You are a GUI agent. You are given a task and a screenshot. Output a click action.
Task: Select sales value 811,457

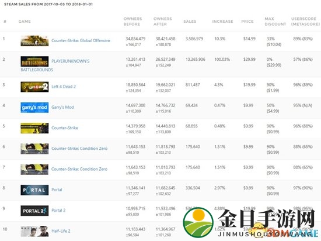(193, 85)
